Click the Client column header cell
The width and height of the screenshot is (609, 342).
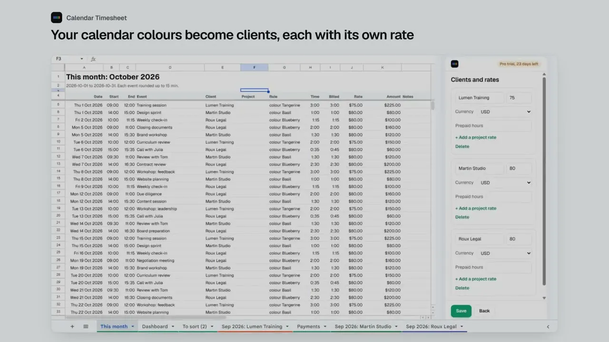222,96
